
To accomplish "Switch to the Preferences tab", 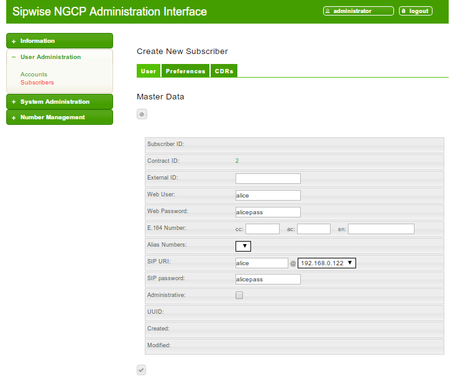I will [185, 71].
